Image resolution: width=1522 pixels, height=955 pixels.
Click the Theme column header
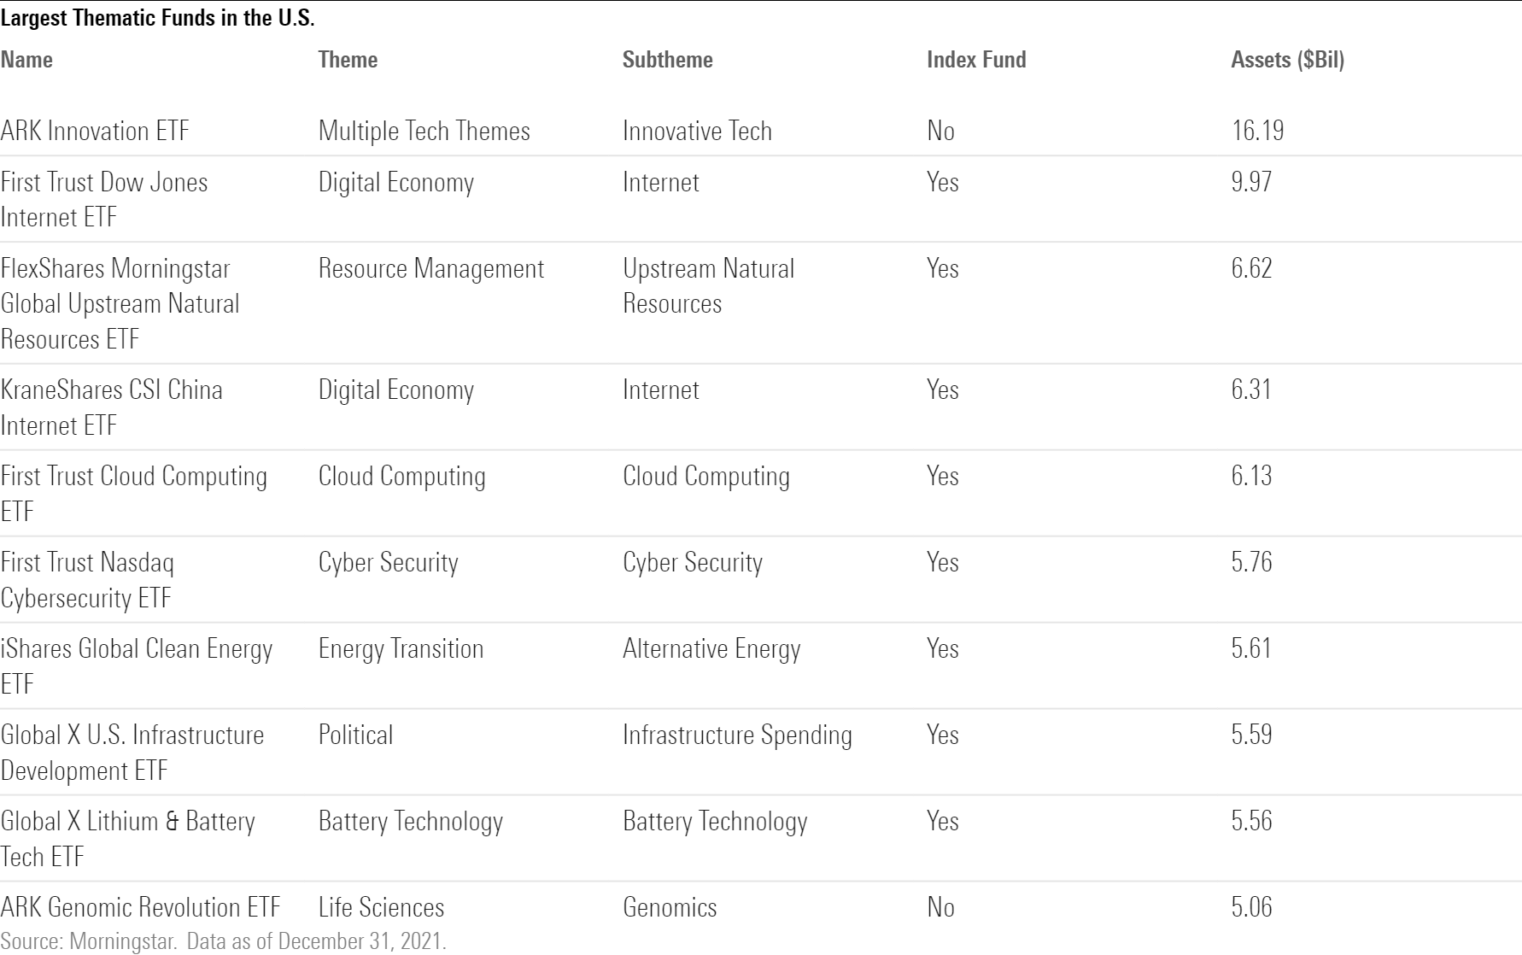pos(348,60)
